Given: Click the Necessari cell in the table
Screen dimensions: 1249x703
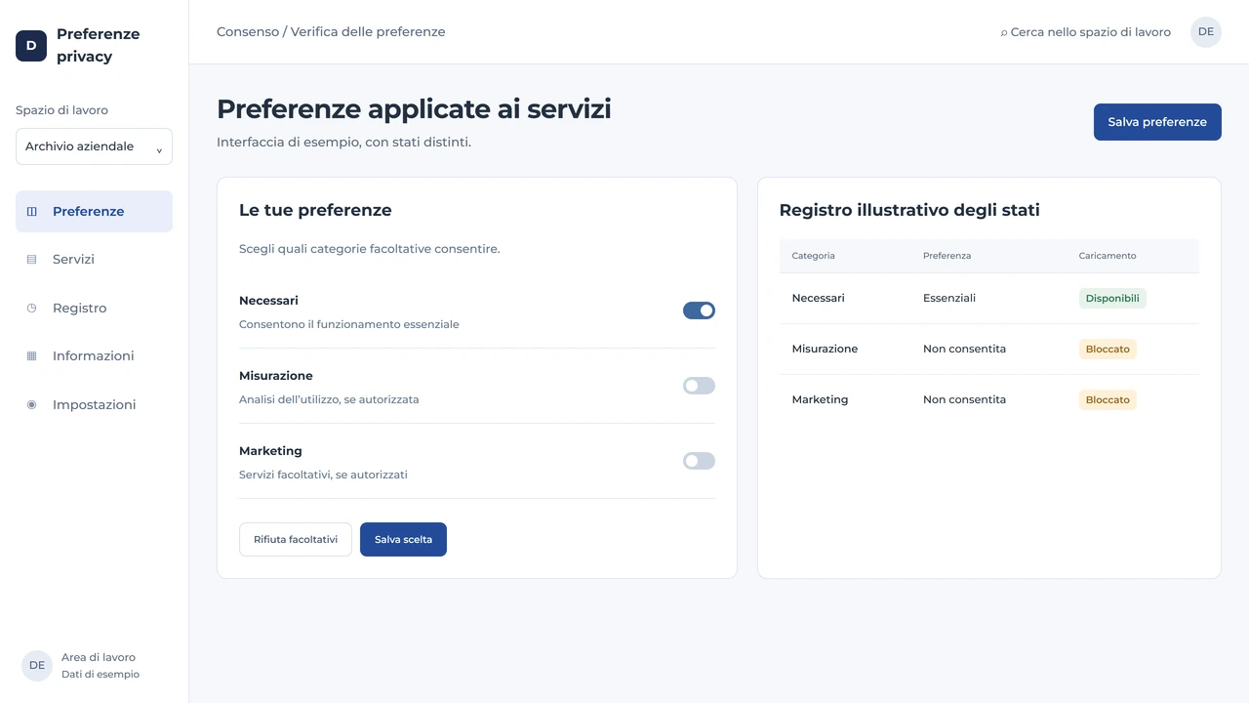Looking at the screenshot, I should click(x=818, y=298).
